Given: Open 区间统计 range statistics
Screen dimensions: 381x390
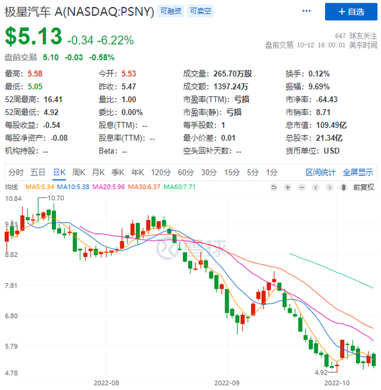Looking at the screenshot, I should (x=321, y=172).
